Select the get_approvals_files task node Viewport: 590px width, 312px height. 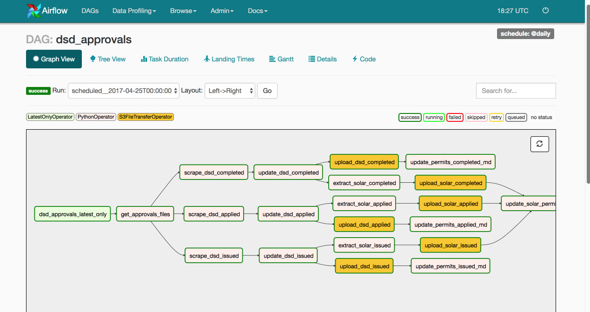pos(145,214)
